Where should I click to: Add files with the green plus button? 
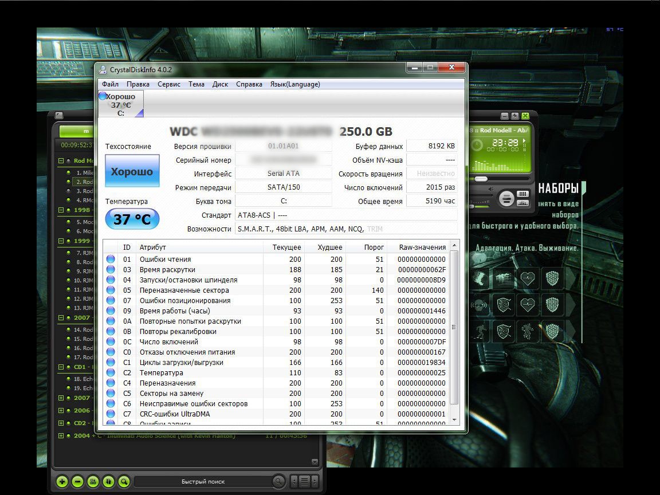click(x=62, y=481)
